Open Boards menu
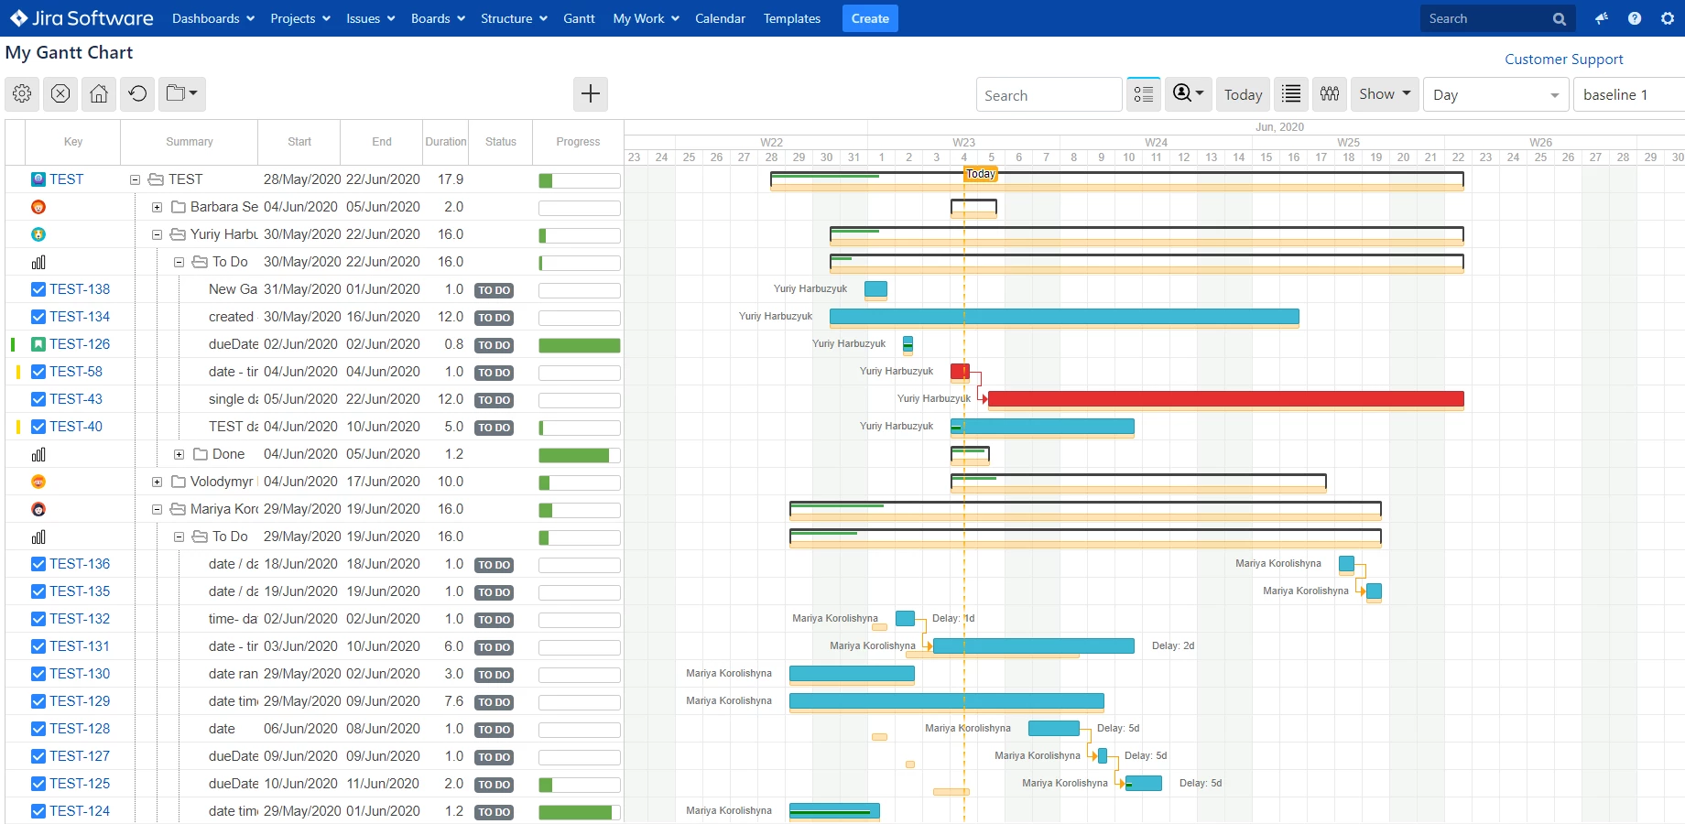 [438, 18]
